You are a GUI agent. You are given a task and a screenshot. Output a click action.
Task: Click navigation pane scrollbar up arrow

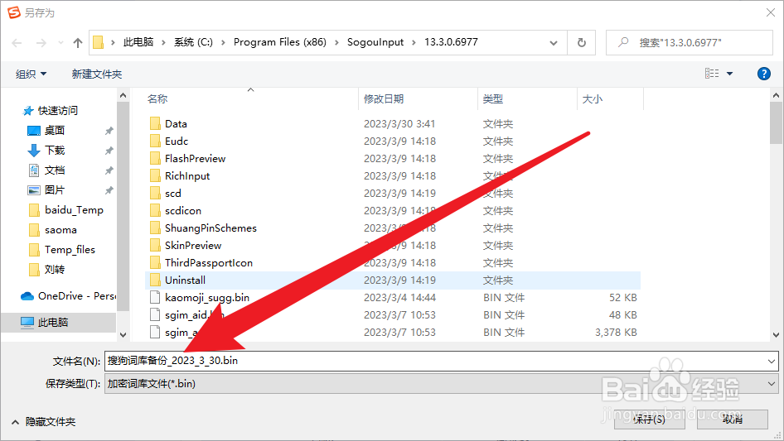click(123, 95)
